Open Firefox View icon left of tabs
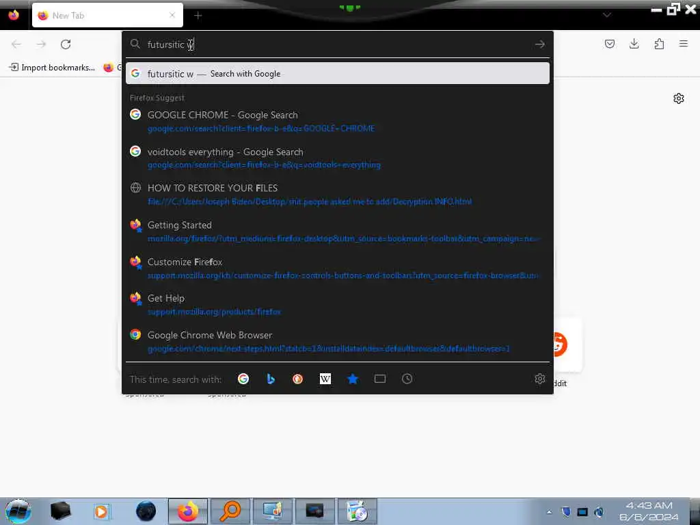 [x=14, y=15]
